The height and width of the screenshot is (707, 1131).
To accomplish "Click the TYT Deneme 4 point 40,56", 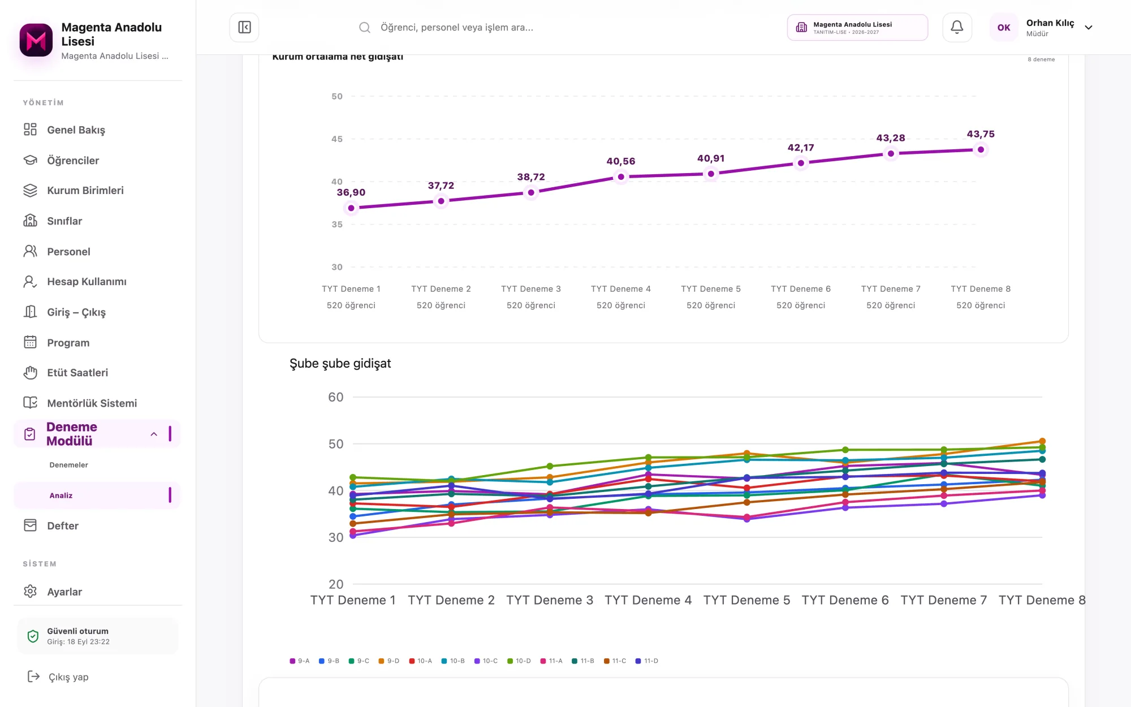I will [x=621, y=177].
